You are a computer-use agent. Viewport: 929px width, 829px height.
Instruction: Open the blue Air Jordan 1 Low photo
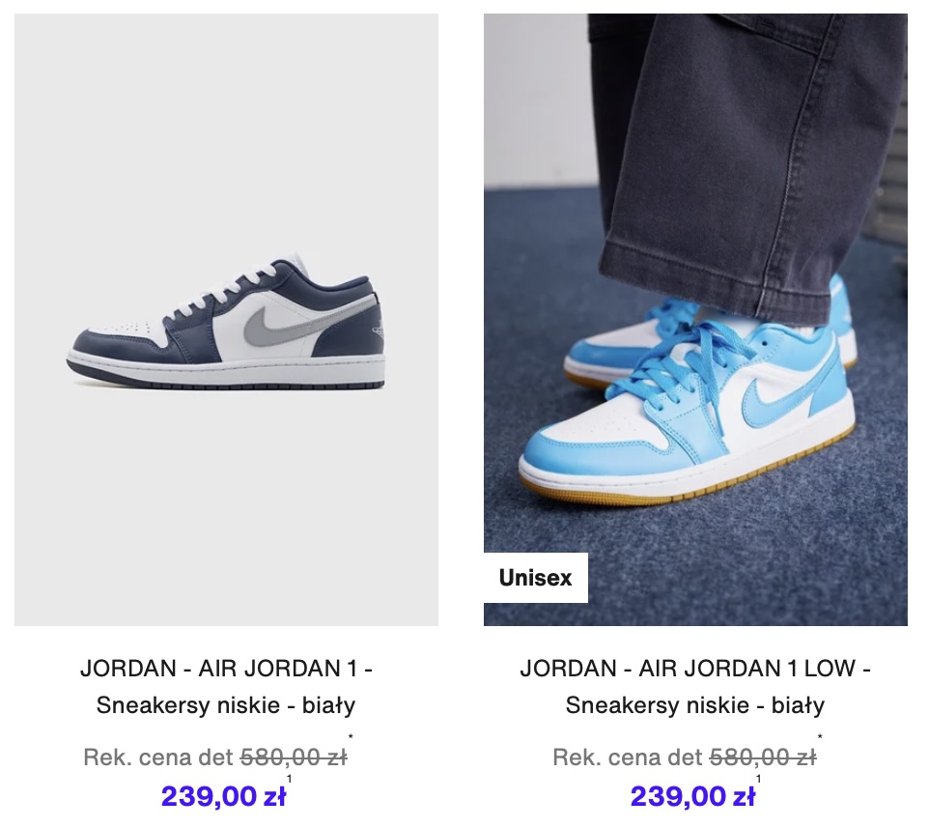(x=695, y=320)
